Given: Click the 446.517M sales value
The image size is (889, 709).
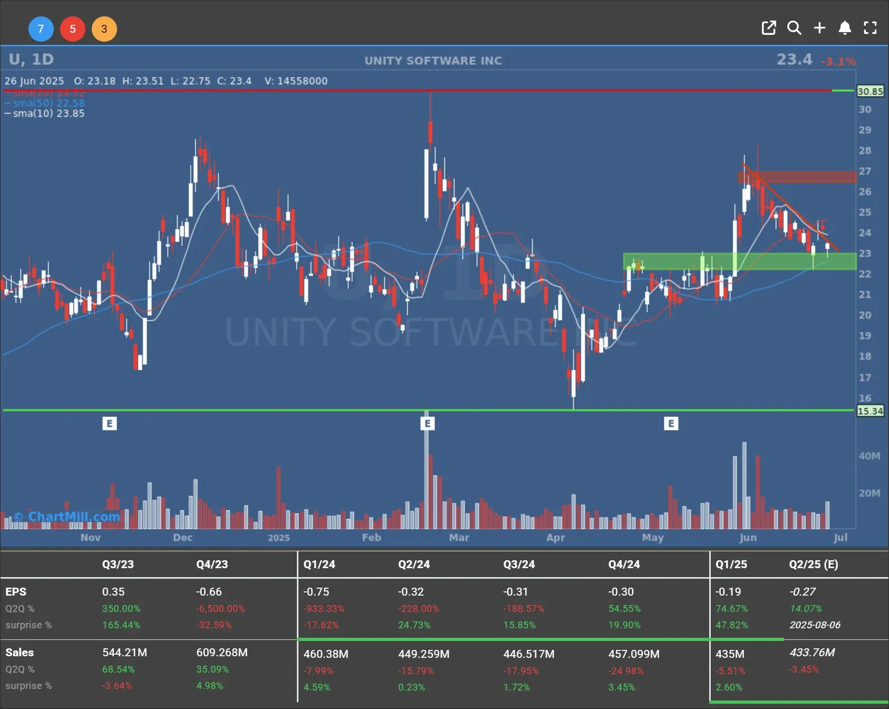Looking at the screenshot, I should pos(529,654).
